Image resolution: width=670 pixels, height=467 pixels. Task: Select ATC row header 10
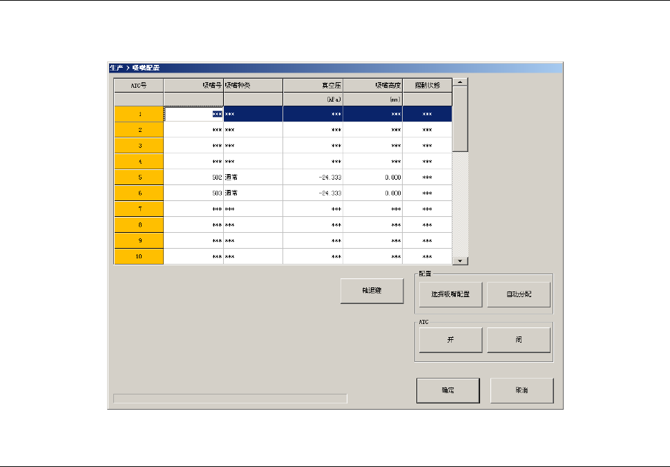tap(139, 256)
